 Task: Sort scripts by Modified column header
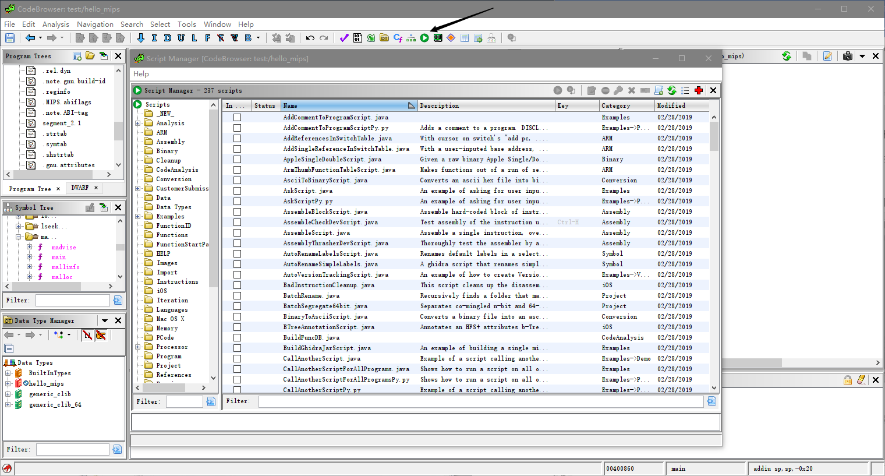pos(681,105)
